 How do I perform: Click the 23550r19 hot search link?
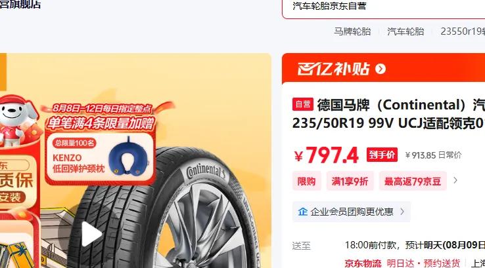point(463,31)
